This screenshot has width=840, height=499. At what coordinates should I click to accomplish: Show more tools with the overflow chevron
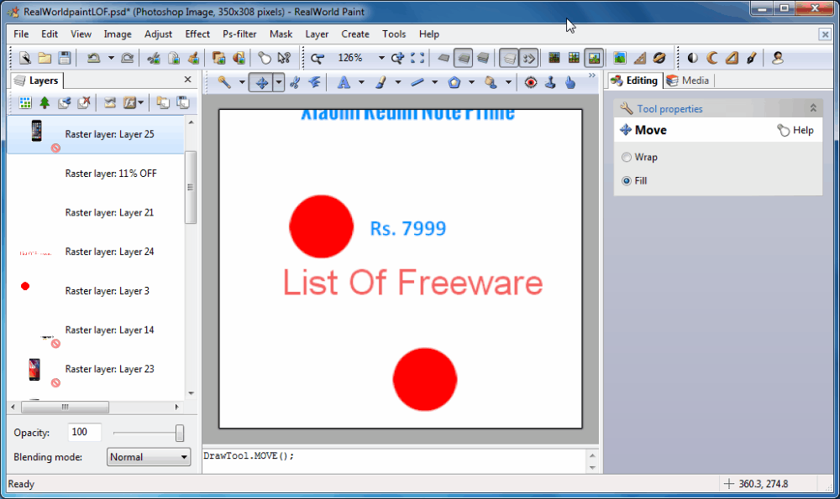pos(592,75)
